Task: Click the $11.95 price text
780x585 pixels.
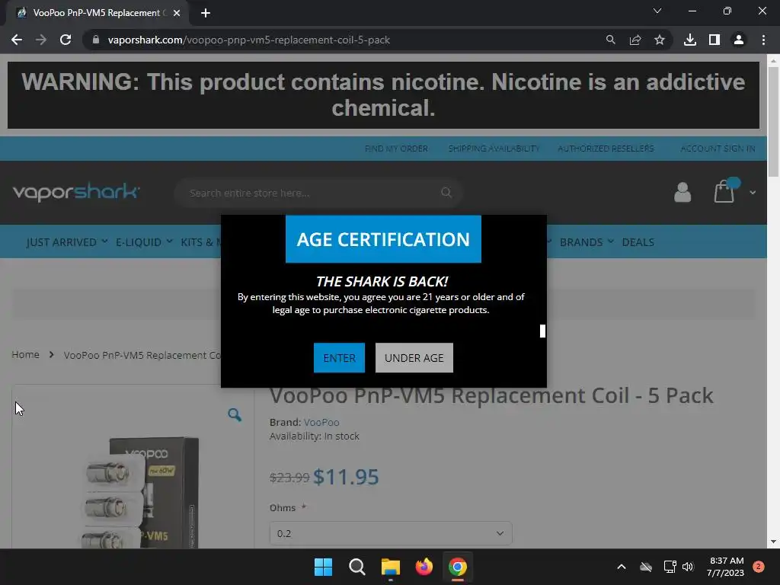Action: click(347, 477)
